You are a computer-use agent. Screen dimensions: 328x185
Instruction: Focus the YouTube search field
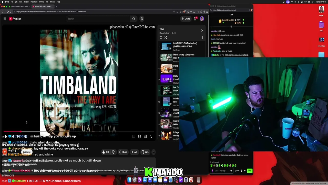[98, 19]
